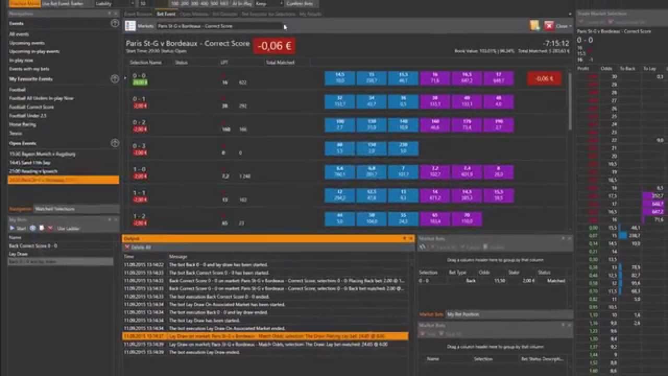Click the 0 - 1 lay price 38 cell
Image resolution: width=668 pixels, height=376 pixels.
coord(435,101)
